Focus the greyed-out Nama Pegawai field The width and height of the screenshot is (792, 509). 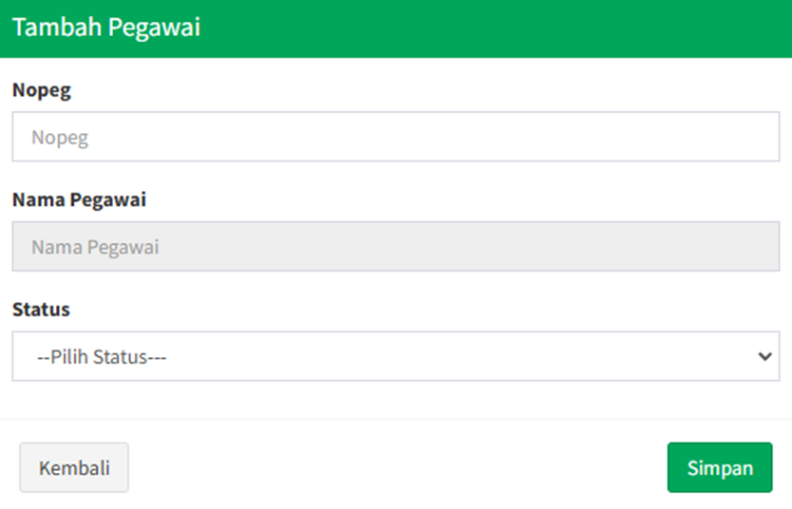395,247
